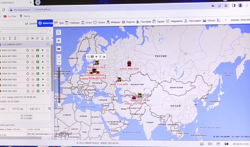Adjust the map zoom level slider
250x147 pixels.
pyautogui.click(x=59, y=105)
